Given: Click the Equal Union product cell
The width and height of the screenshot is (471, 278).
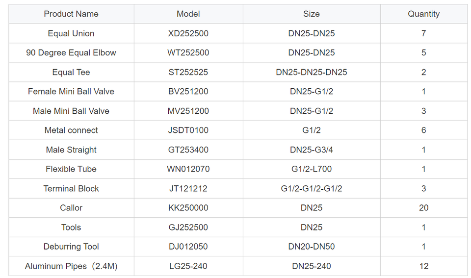Looking at the screenshot, I should (71, 33).
